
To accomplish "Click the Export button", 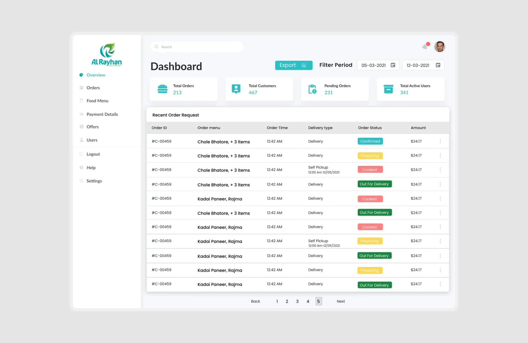I will 293,65.
